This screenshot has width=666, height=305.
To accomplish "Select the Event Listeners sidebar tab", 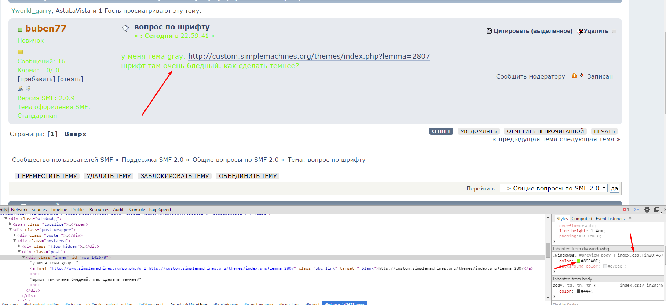I will coord(610,218).
